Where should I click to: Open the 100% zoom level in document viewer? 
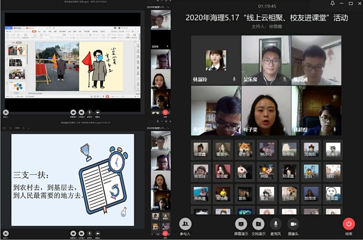pos(16,128)
